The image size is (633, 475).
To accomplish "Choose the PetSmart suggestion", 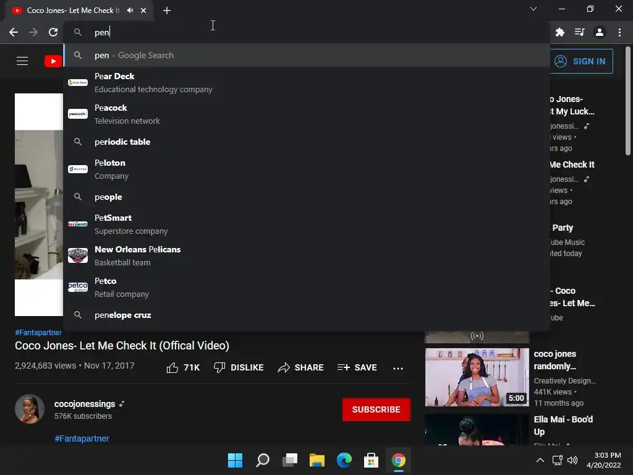I will [x=307, y=224].
